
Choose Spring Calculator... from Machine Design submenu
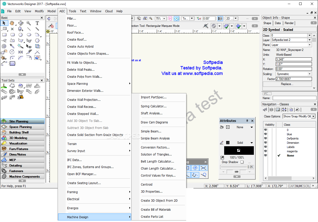pos(154,106)
